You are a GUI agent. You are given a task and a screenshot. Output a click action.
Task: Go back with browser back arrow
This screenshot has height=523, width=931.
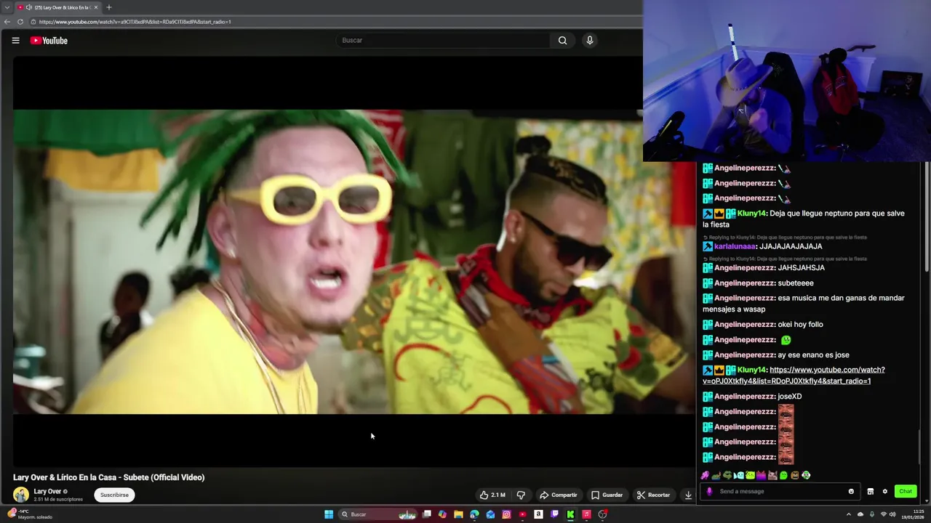coord(7,22)
